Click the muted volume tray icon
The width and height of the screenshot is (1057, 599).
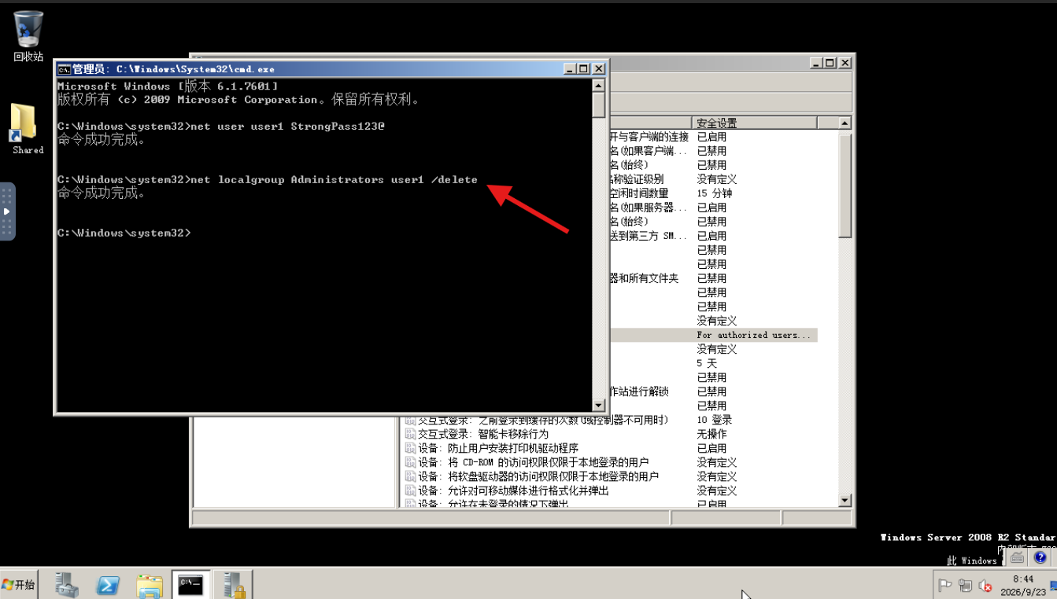click(x=985, y=585)
